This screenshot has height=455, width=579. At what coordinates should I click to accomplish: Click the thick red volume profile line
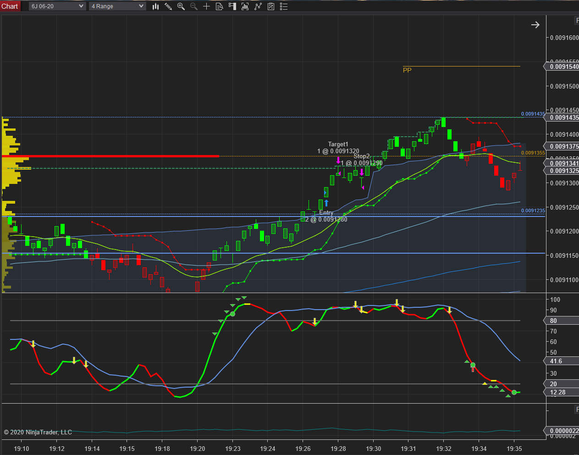[x=110, y=156]
